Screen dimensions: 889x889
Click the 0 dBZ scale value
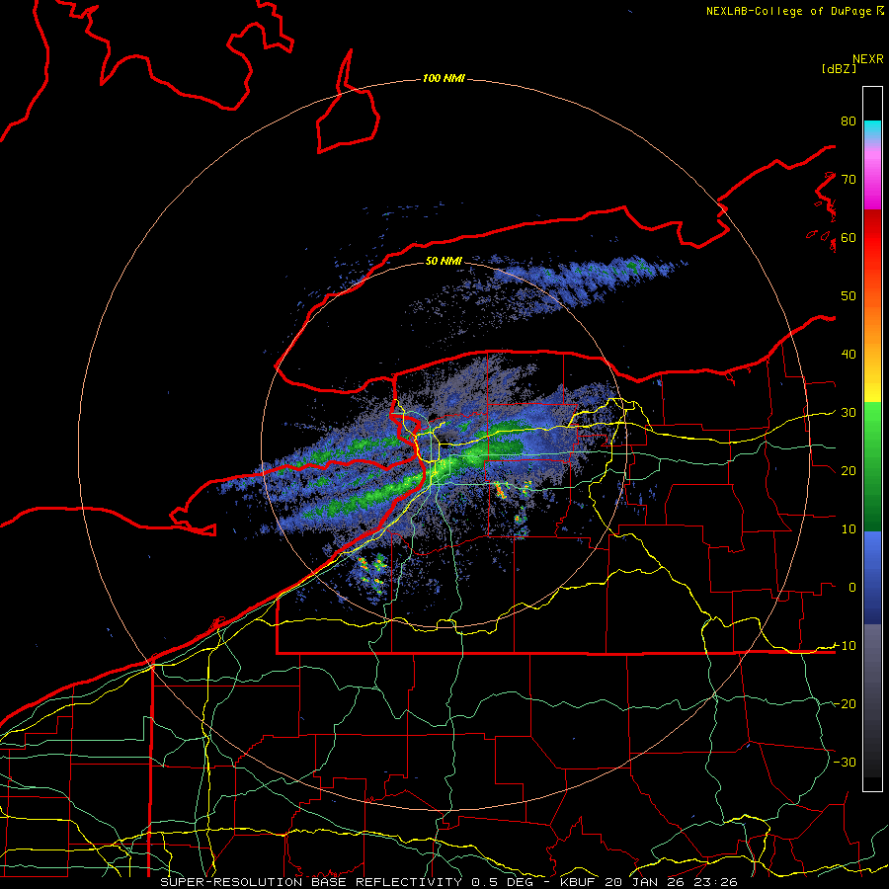851,588
